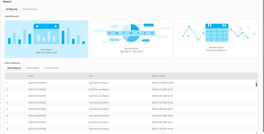Open the Monthly Report history tab
Image resolution: width=264 pixels, height=134 pixels.
tap(52, 68)
